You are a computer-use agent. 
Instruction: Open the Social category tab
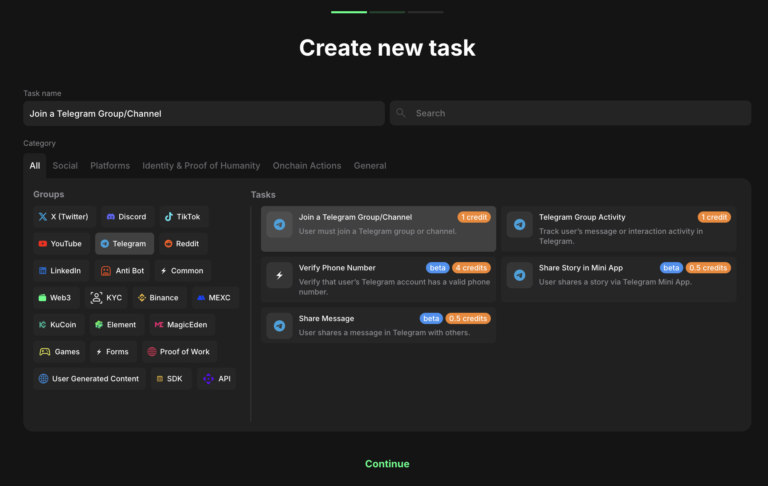65,166
